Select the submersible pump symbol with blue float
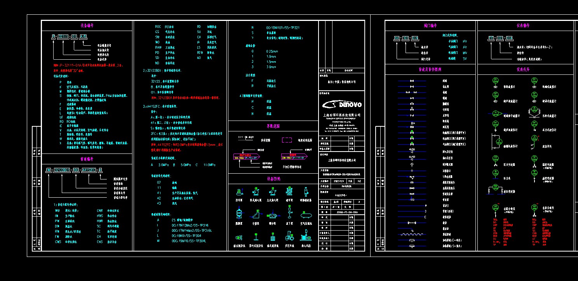This screenshot has height=281, width=578. pos(240,192)
